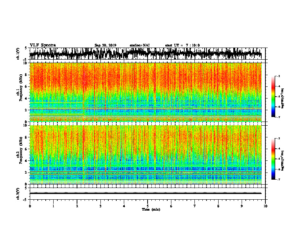Click time axis tick label '10' at right end
Viewport: 299px width, 231px height.
pyautogui.click(x=265, y=206)
